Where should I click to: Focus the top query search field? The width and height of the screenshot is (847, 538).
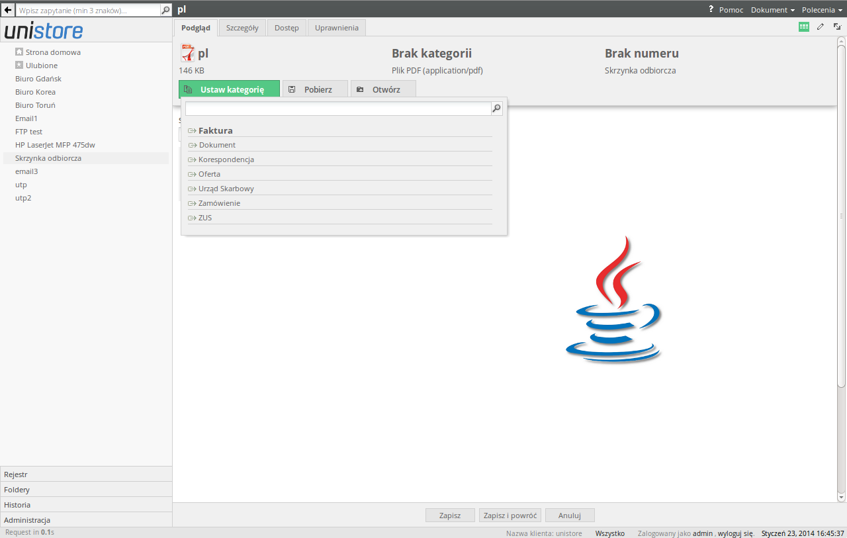coord(88,10)
